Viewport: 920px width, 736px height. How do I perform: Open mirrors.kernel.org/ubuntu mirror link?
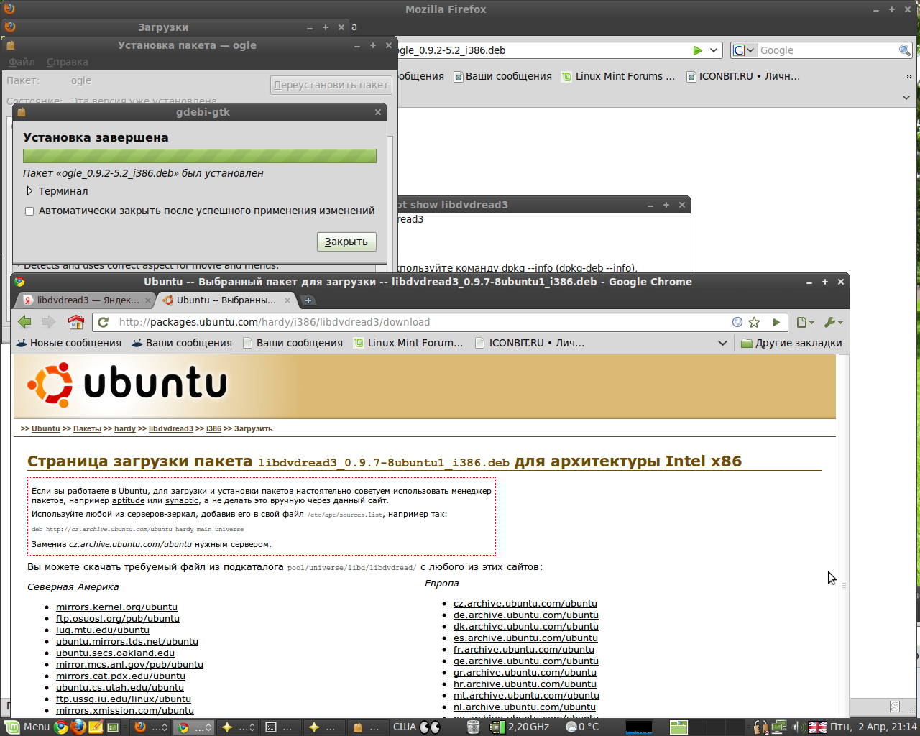click(x=116, y=607)
